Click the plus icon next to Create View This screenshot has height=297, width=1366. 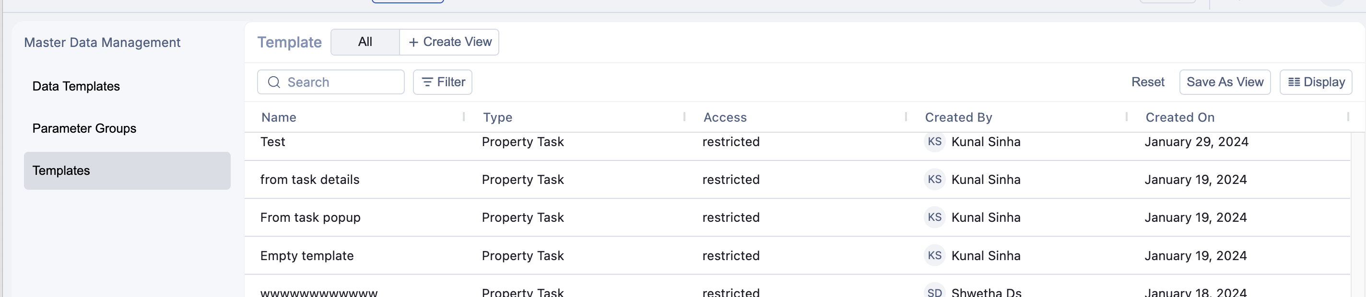click(413, 42)
